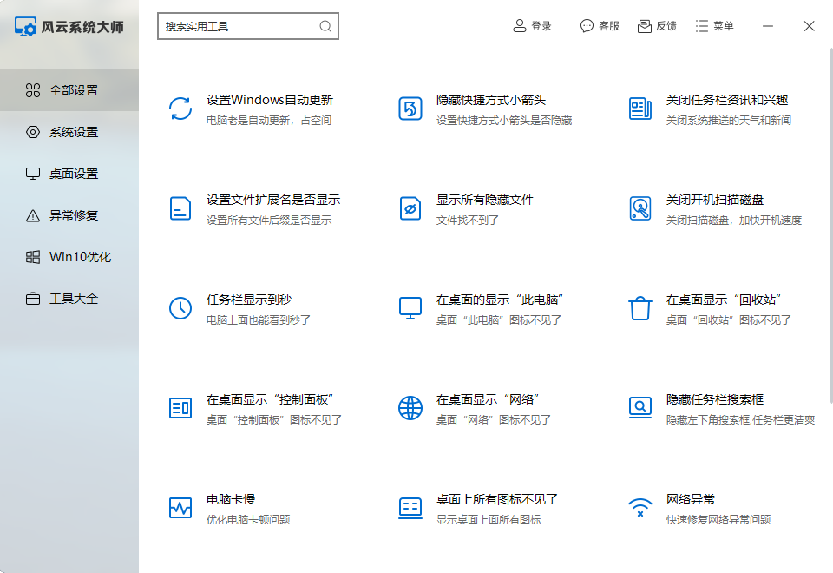Click the 关闭任务栏资讯和兴趣 title

coord(727,100)
